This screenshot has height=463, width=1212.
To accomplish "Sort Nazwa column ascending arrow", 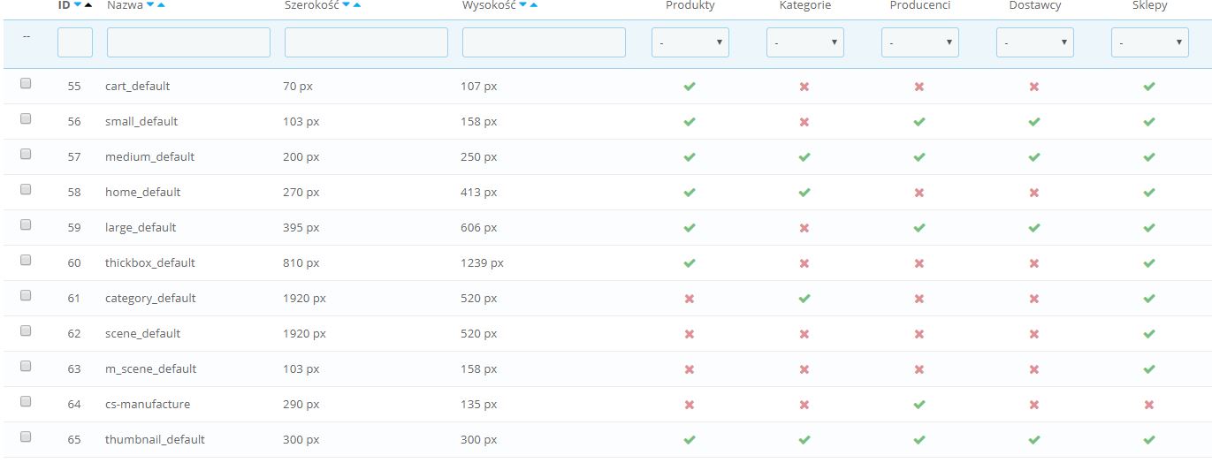I will point(161,5).
